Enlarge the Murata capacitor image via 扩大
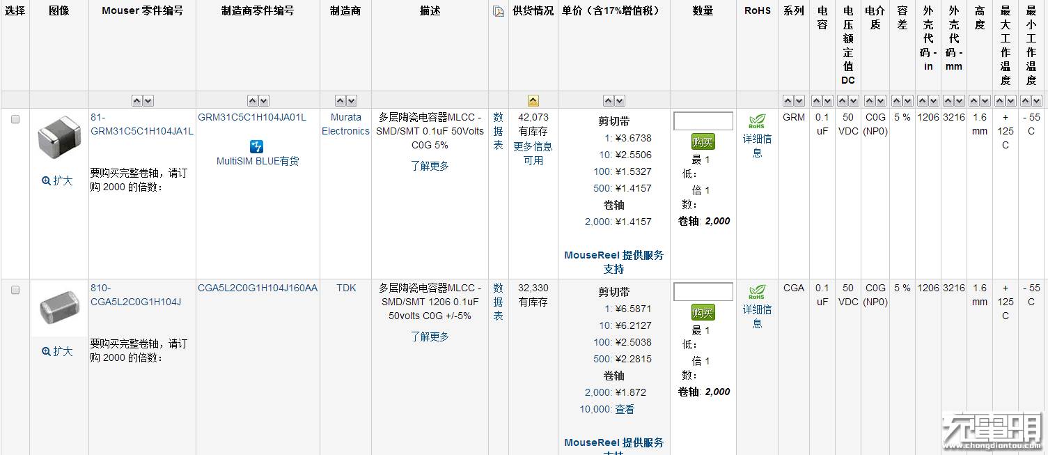This screenshot has width=1048, height=455. coord(57,180)
